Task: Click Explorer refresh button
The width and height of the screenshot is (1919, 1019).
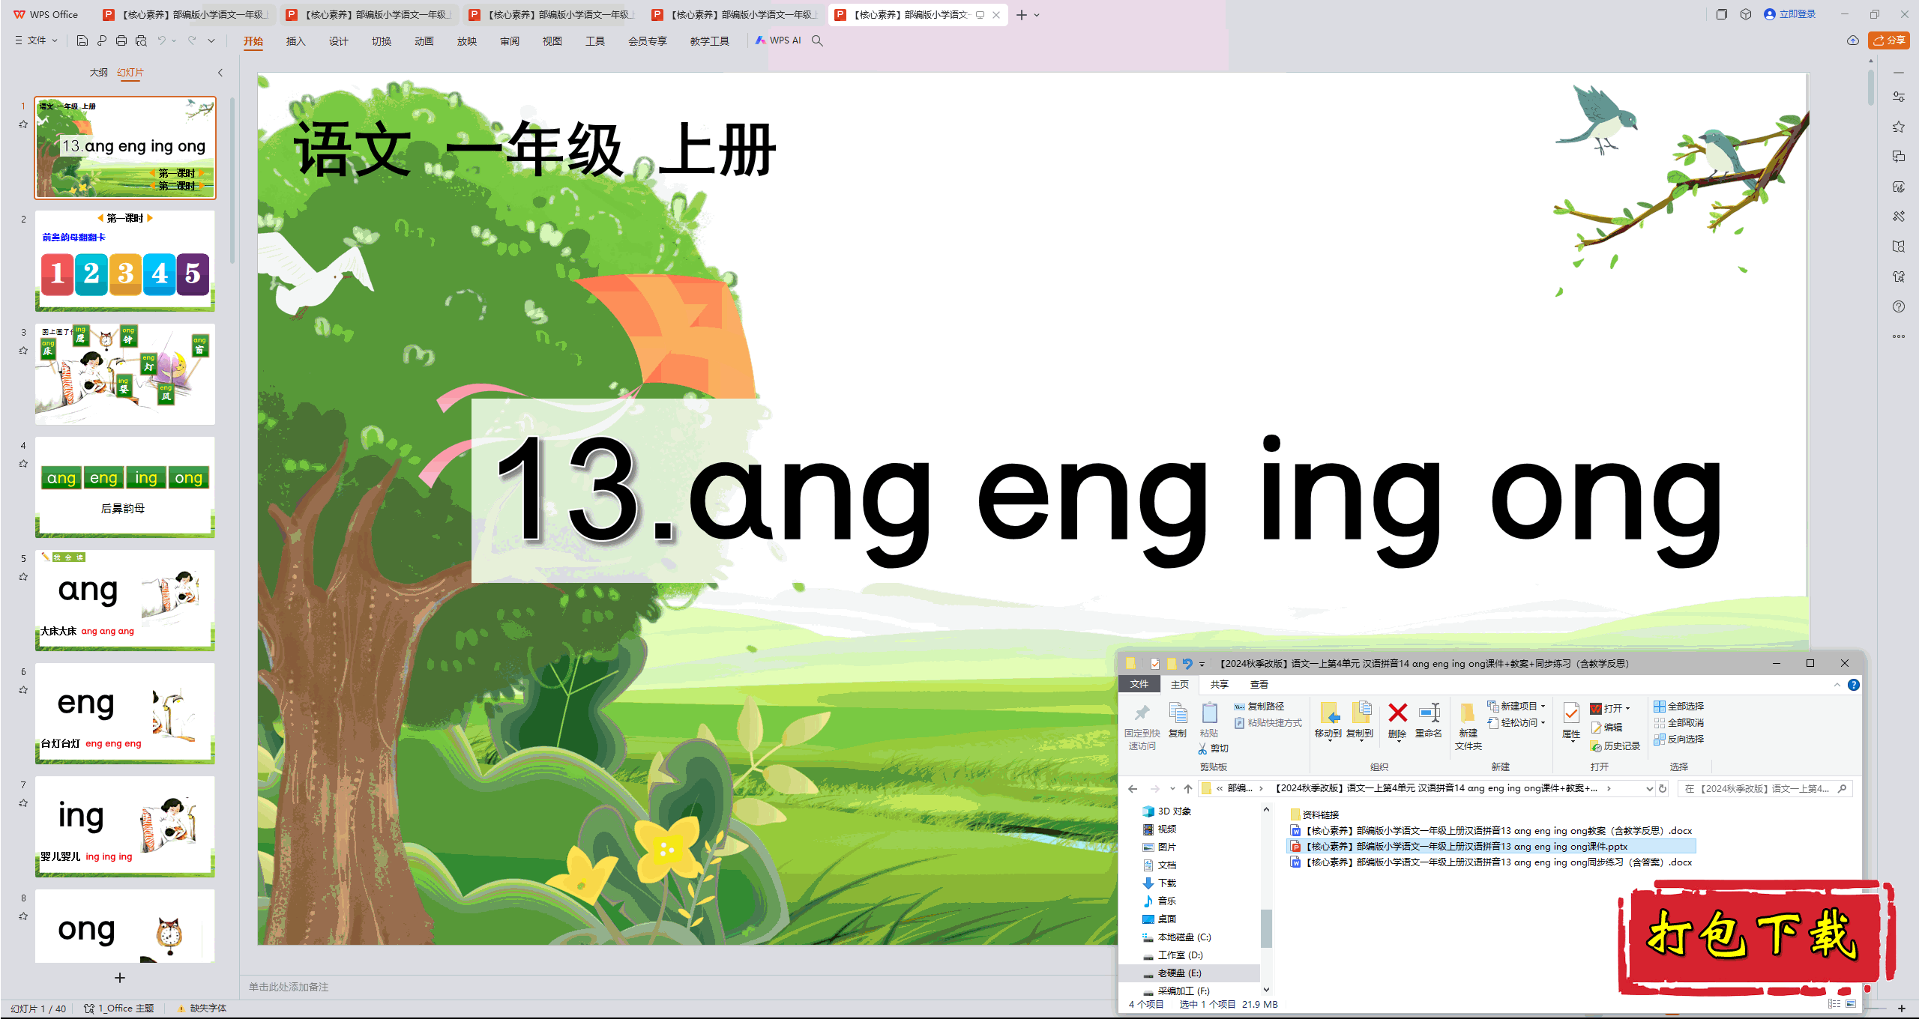Action: click(x=1663, y=789)
